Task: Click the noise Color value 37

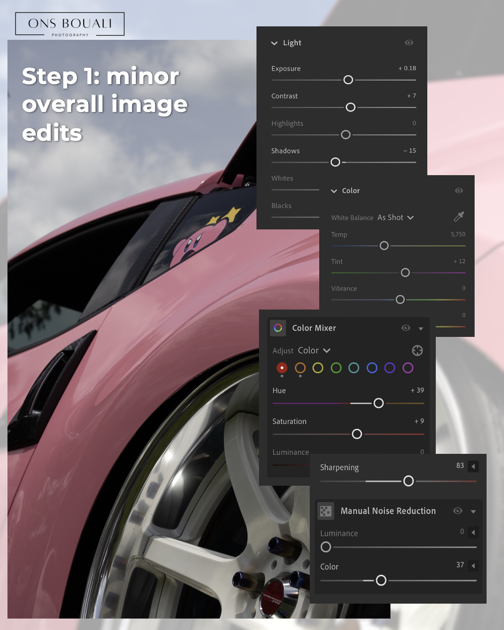Action: pyautogui.click(x=460, y=565)
